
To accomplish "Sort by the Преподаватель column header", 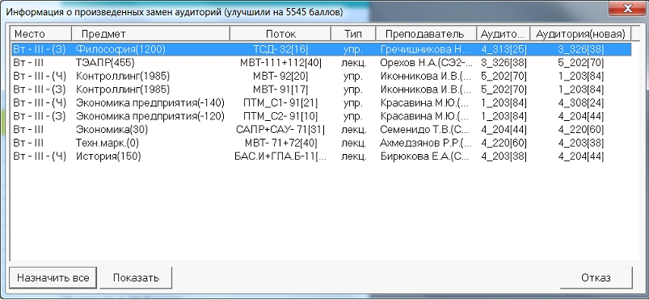I will (x=426, y=34).
